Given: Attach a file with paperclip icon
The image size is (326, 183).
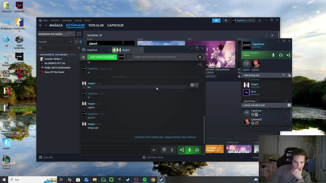Looking at the screenshot, I should [x=172, y=150].
